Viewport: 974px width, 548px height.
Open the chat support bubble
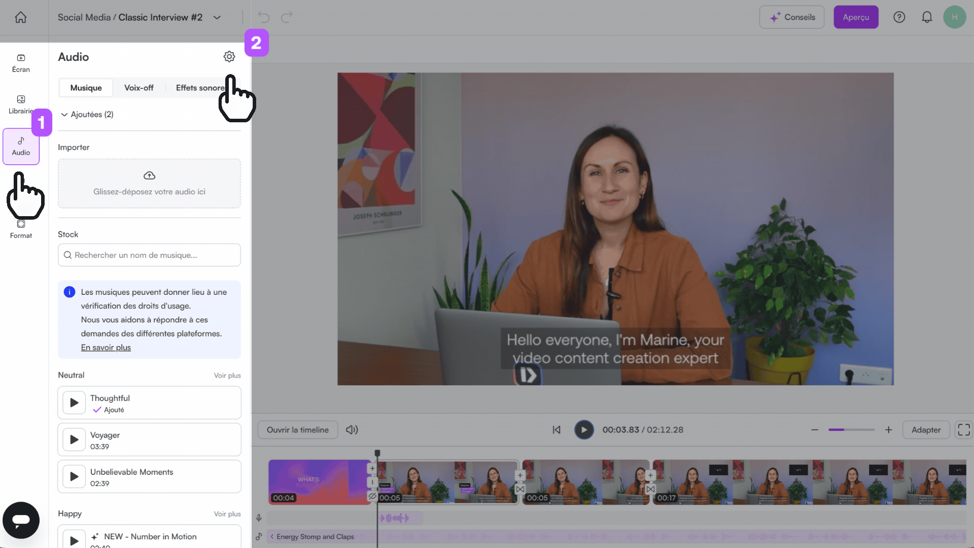(x=21, y=520)
